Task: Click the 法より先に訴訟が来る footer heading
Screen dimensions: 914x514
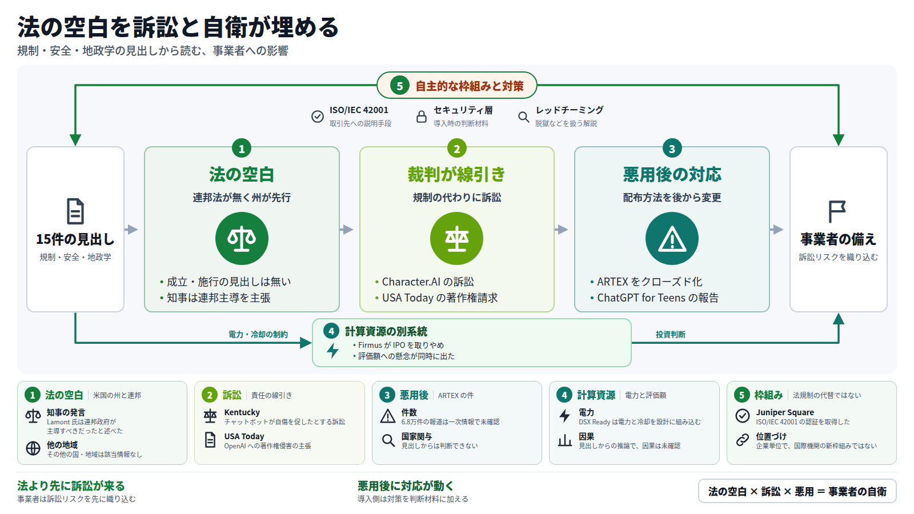Action: (71, 486)
